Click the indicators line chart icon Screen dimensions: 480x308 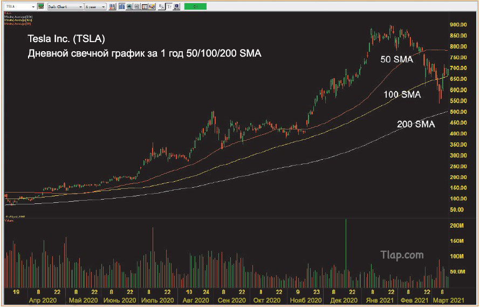point(152,6)
